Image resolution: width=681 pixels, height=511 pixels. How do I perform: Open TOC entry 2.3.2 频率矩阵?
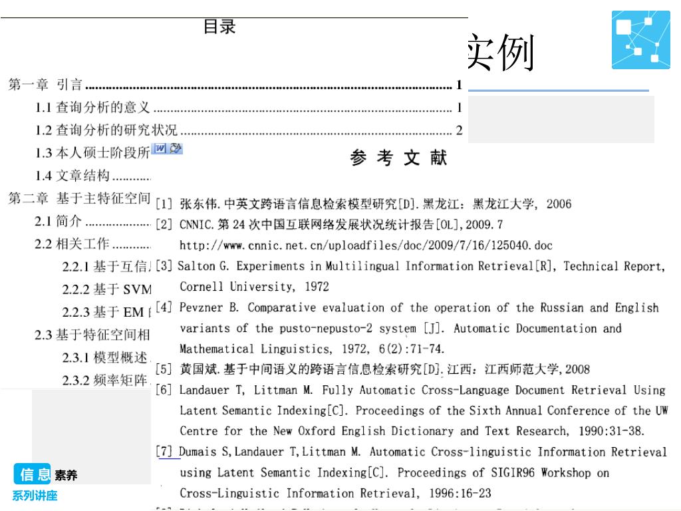click(106, 380)
